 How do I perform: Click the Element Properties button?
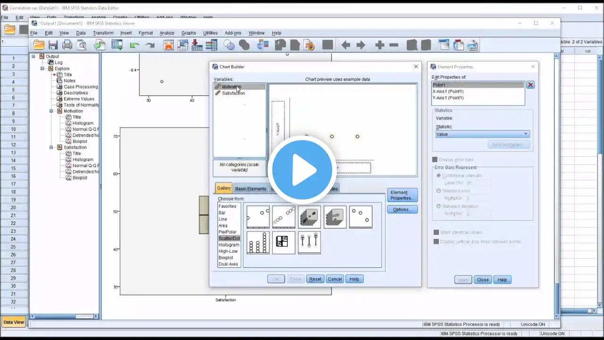pyautogui.click(x=402, y=195)
